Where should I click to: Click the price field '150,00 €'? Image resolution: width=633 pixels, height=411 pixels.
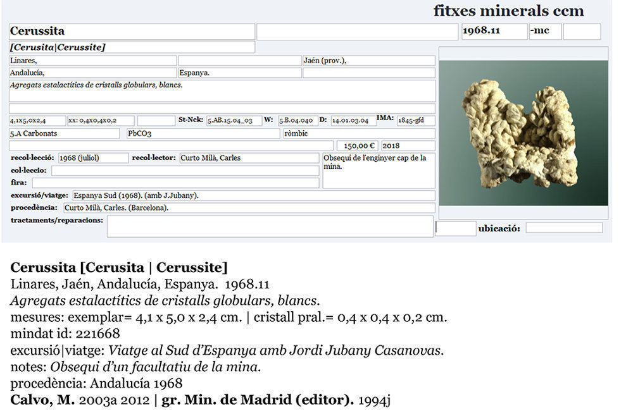click(x=358, y=146)
